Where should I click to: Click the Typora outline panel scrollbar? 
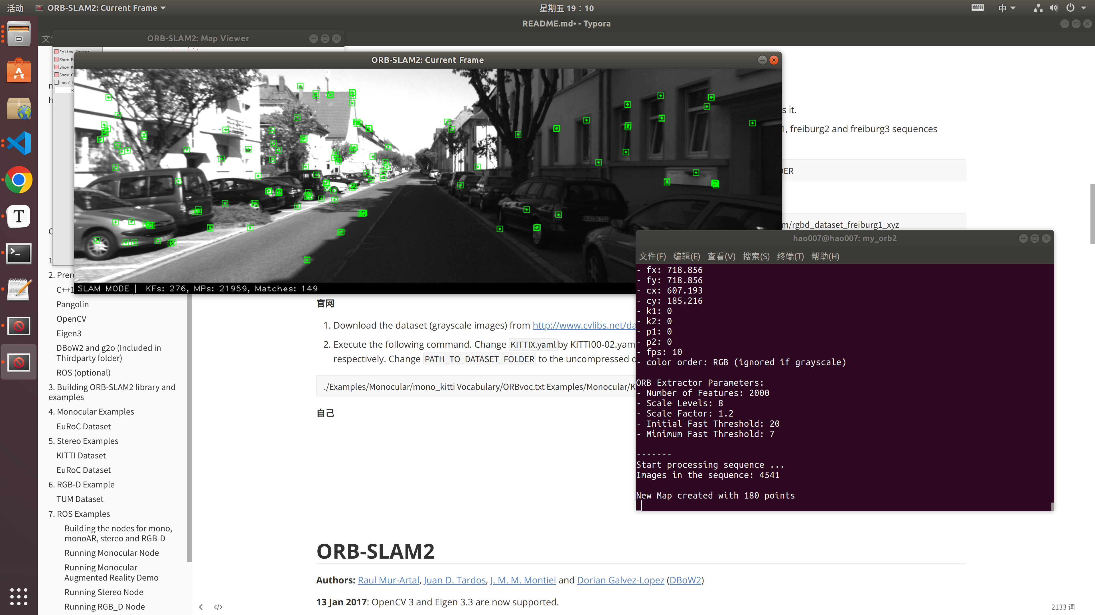(189, 428)
